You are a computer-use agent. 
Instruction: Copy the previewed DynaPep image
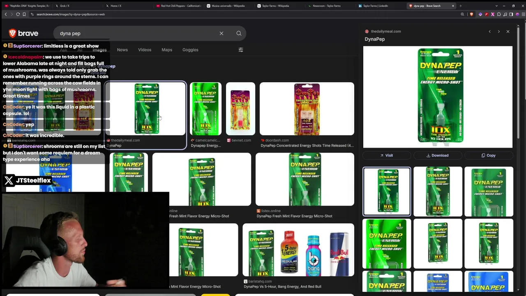[489, 155]
